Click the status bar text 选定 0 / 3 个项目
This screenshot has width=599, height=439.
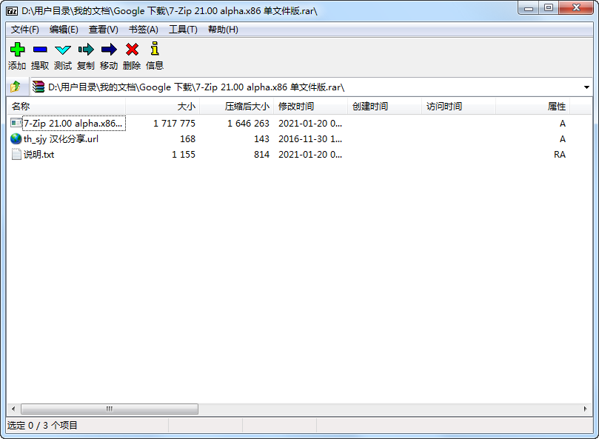42,425
